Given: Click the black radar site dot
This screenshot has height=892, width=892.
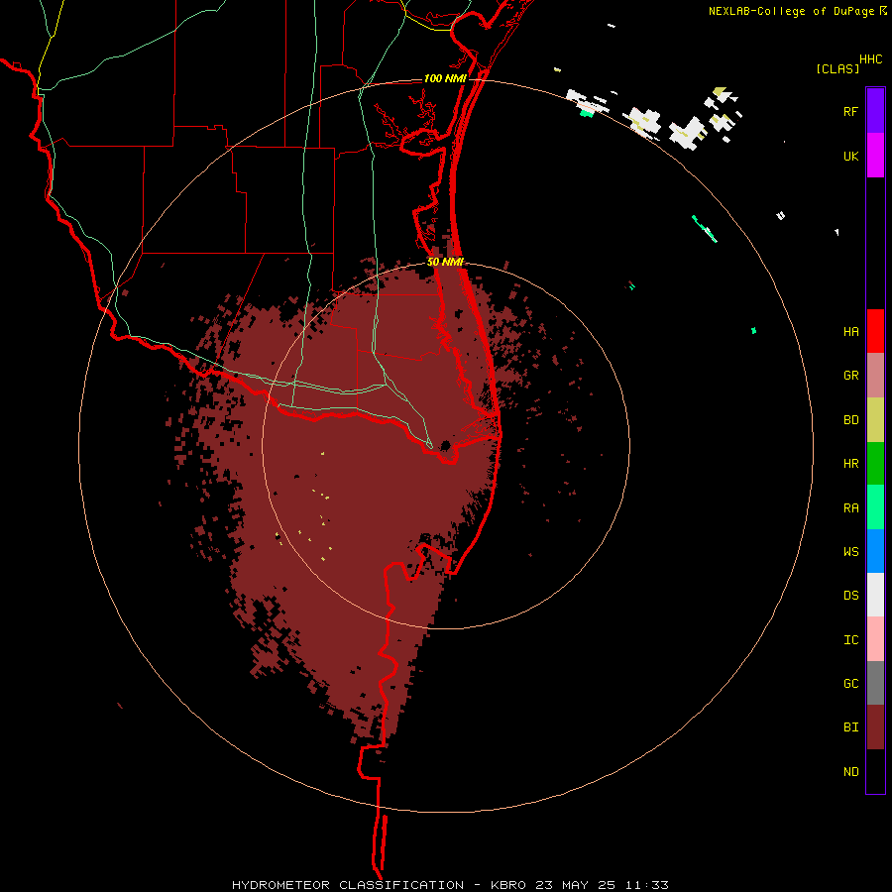Looking at the screenshot, I should coord(445,445).
